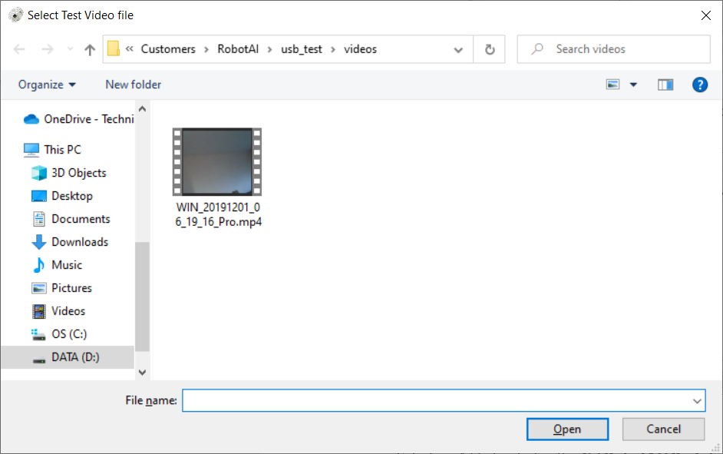Screen dimensions: 723x454
Task: Cancel the file selection dialog
Action: (x=663, y=429)
